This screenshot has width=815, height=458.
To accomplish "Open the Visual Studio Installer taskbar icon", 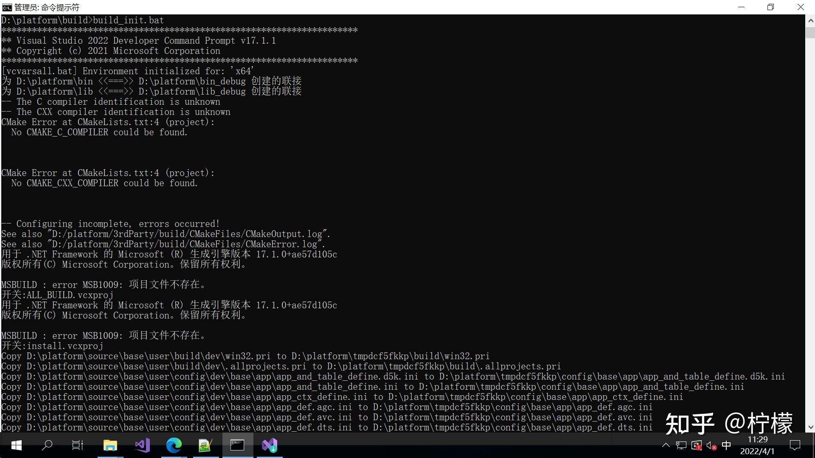I will point(269,445).
